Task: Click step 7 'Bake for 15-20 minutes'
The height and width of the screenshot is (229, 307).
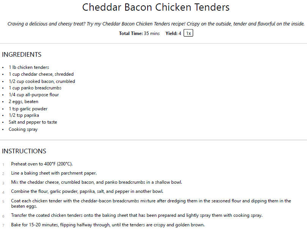Action: pos(108,225)
